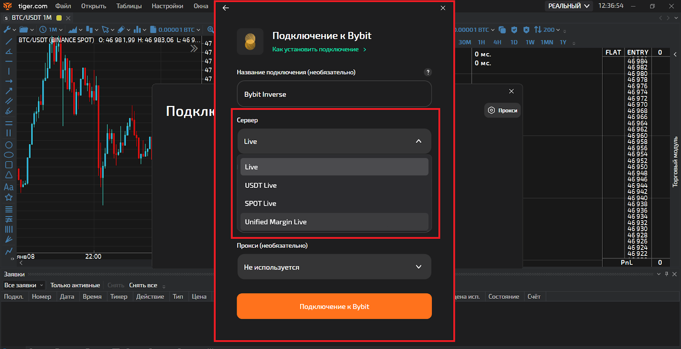Click the magnifier zoom icon
This screenshot has width=681, height=349.
click(x=210, y=30)
